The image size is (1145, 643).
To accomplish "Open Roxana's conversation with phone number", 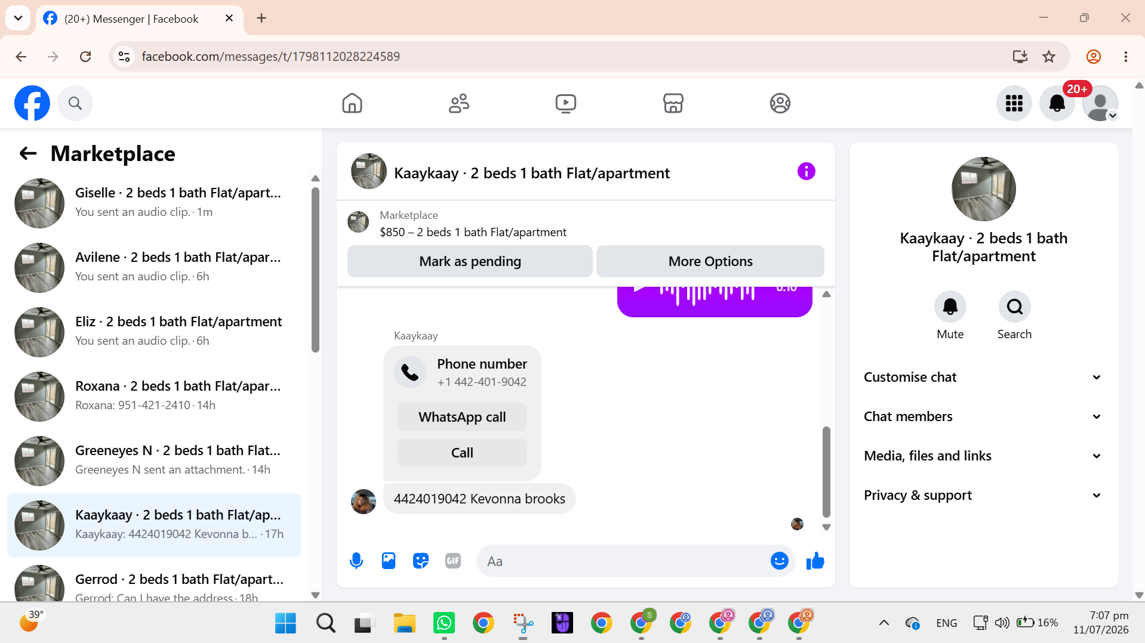I will tap(154, 396).
